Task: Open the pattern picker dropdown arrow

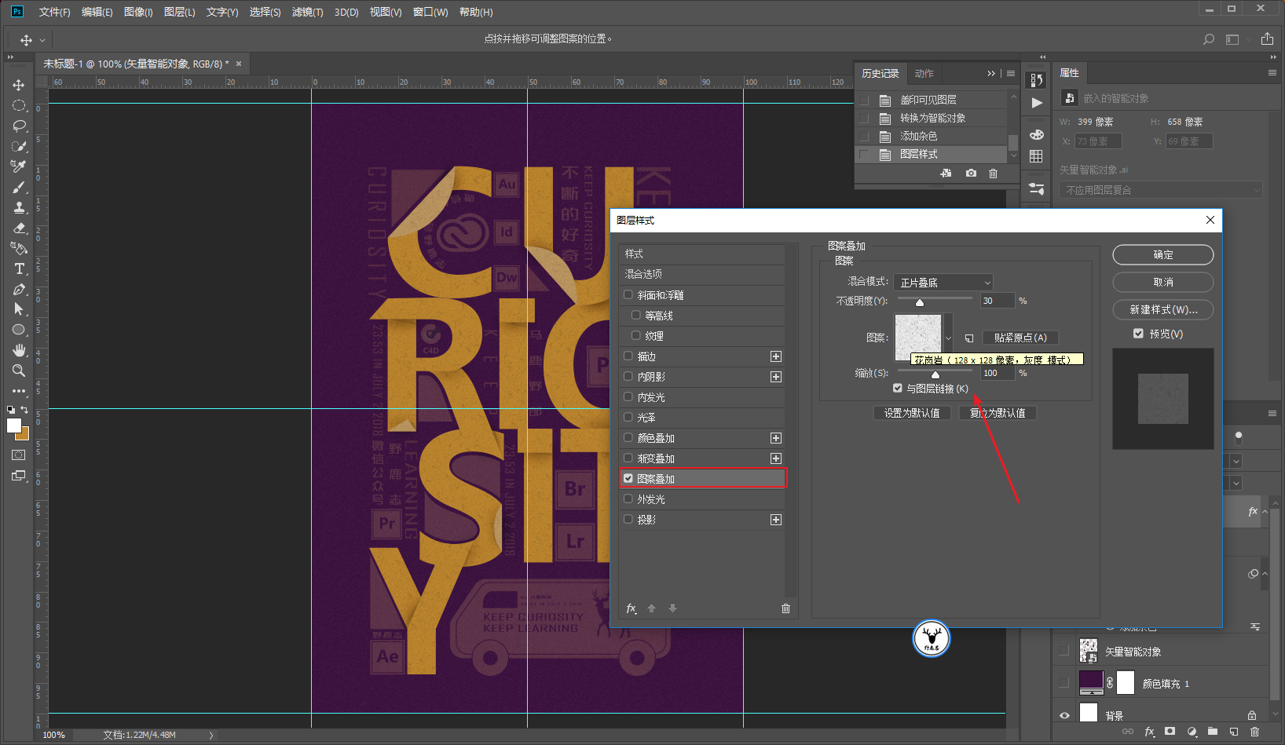Action: click(948, 338)
